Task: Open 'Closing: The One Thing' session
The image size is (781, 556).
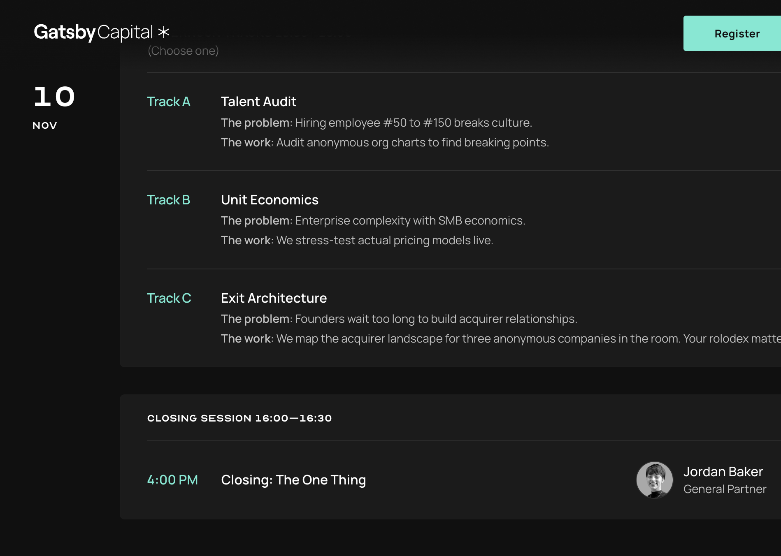Action: (x=293, y=480)
